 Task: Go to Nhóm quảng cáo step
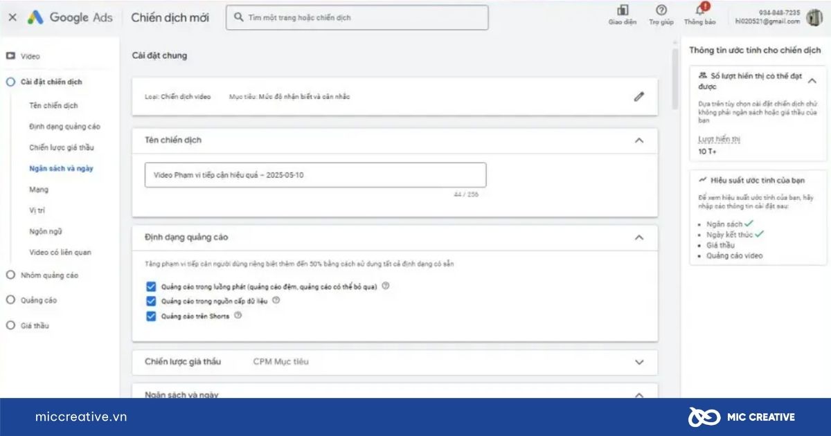coord(48,275)
